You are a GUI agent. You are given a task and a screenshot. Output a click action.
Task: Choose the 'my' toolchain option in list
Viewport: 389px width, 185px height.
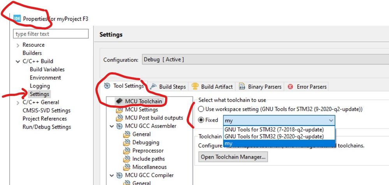[x=279, y=143]
